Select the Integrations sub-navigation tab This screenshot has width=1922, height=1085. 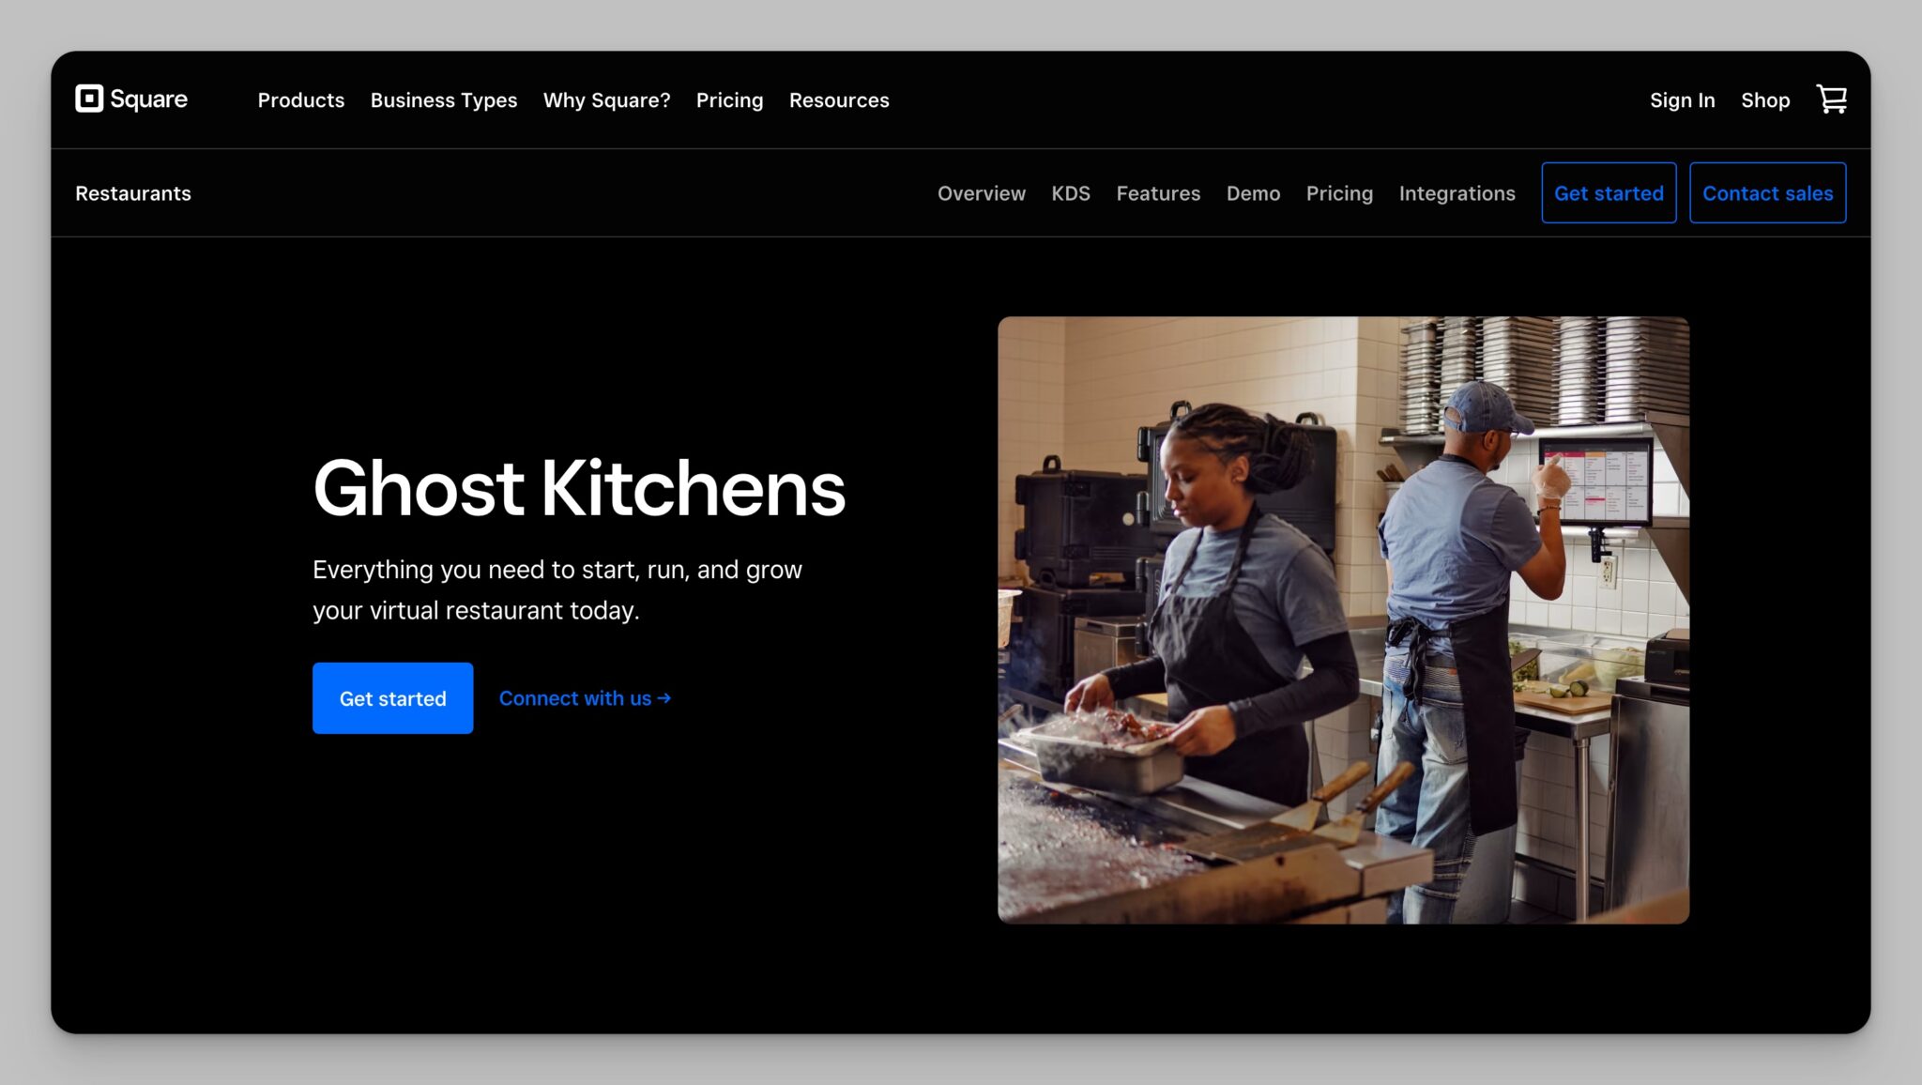[x=1457, y=192]
